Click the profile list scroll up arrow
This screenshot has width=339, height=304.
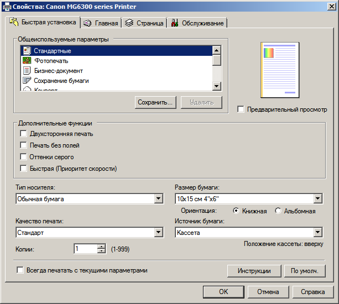tap(217, 50)
